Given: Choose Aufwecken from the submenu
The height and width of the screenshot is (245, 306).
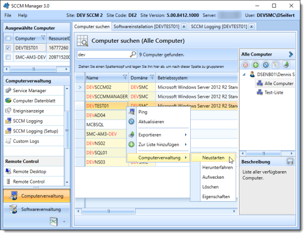Looking at the screenshot, I should 213,177.
